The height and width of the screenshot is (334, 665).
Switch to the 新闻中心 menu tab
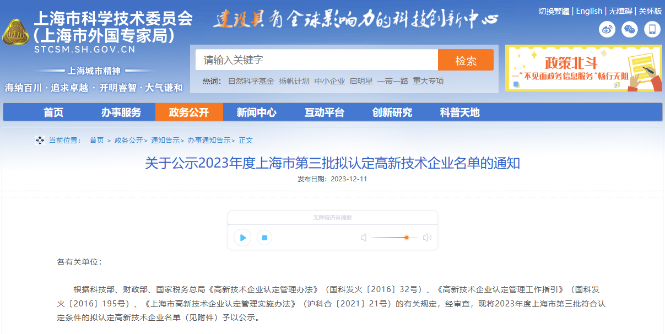256,112
